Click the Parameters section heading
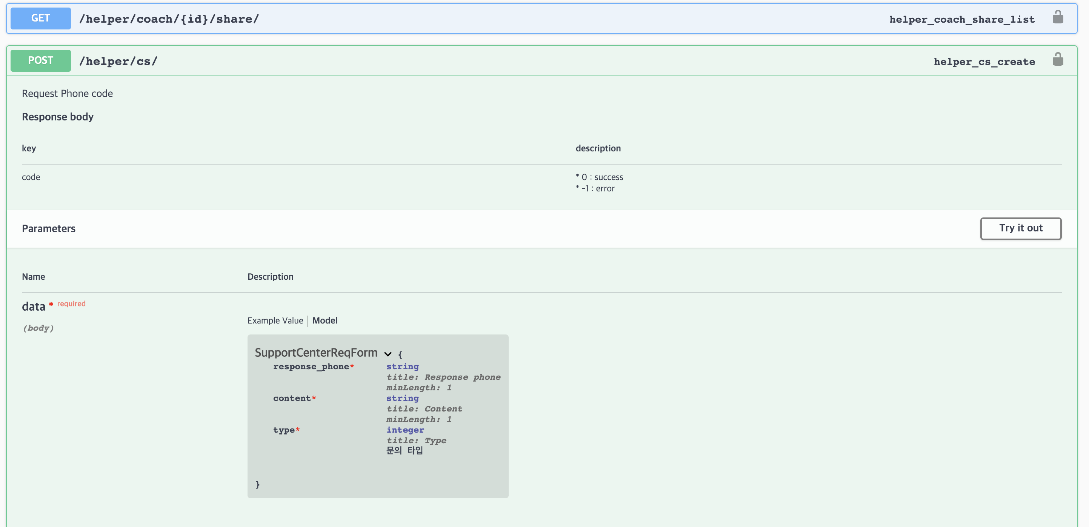Image resolution: width=1089 pixels, height=527 pixels. point(49,229)
